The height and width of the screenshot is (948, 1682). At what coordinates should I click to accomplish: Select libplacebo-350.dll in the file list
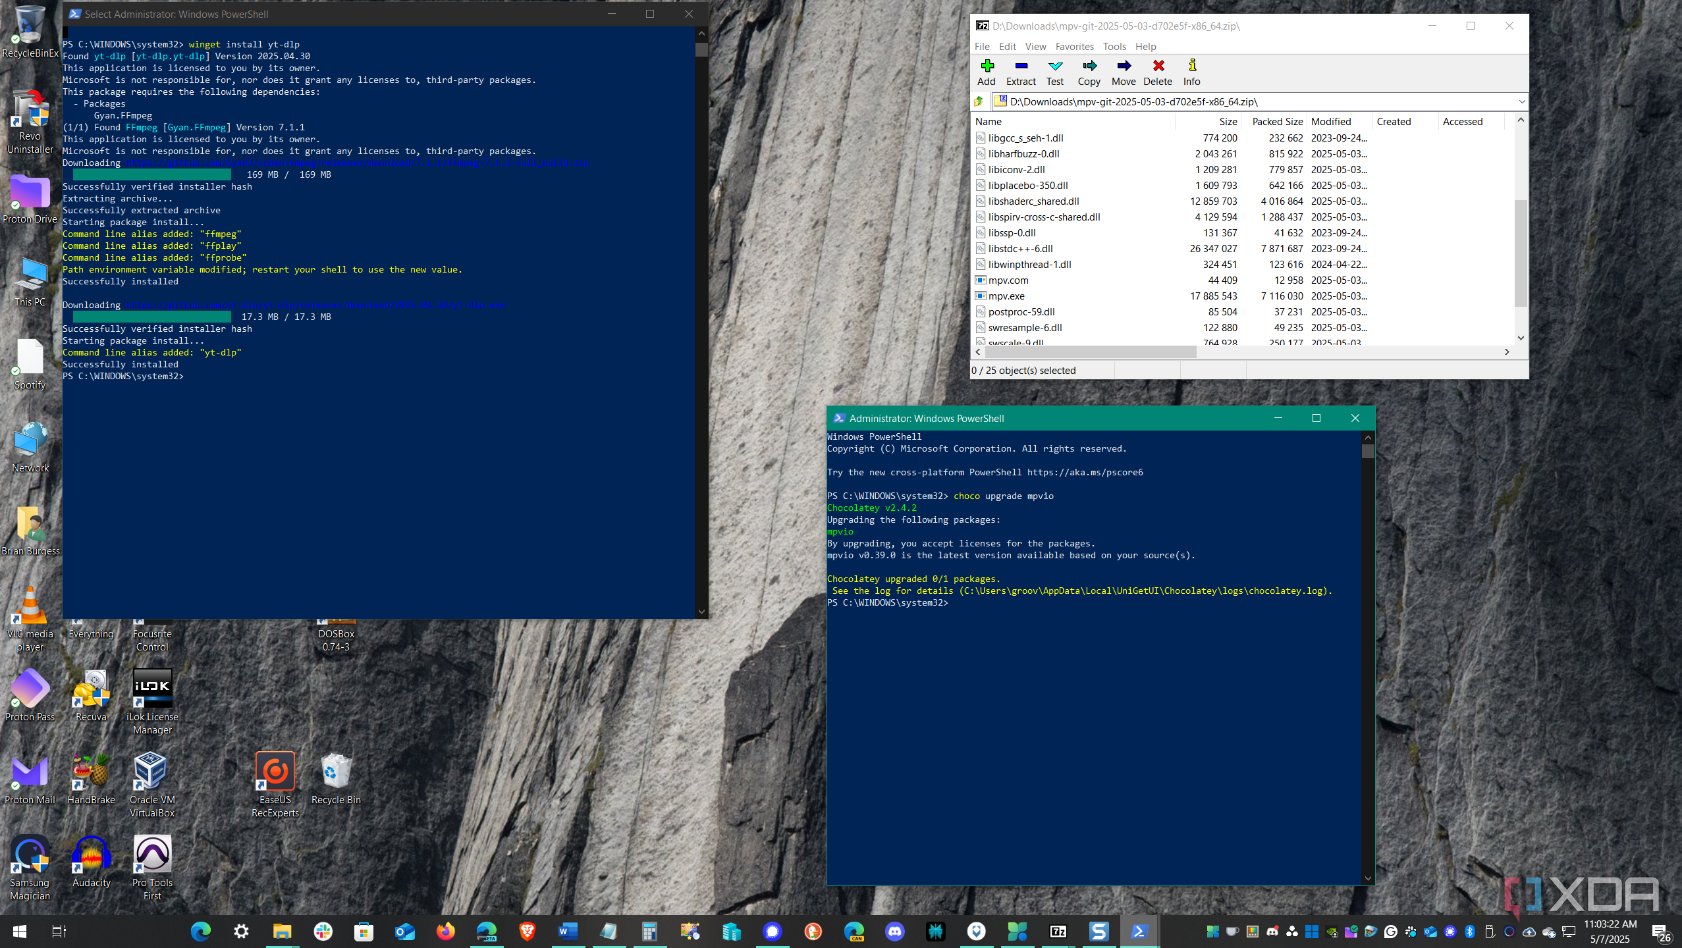click(x=1028, y=186)
